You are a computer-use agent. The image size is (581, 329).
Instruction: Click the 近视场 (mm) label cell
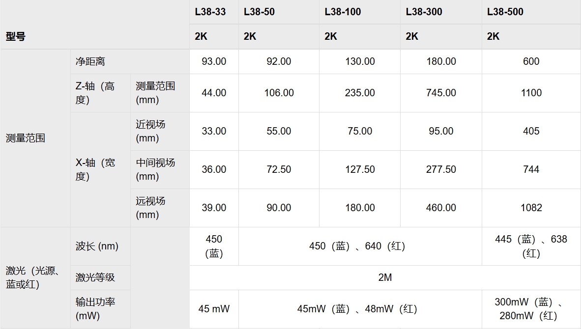click(x=150, y=131)
